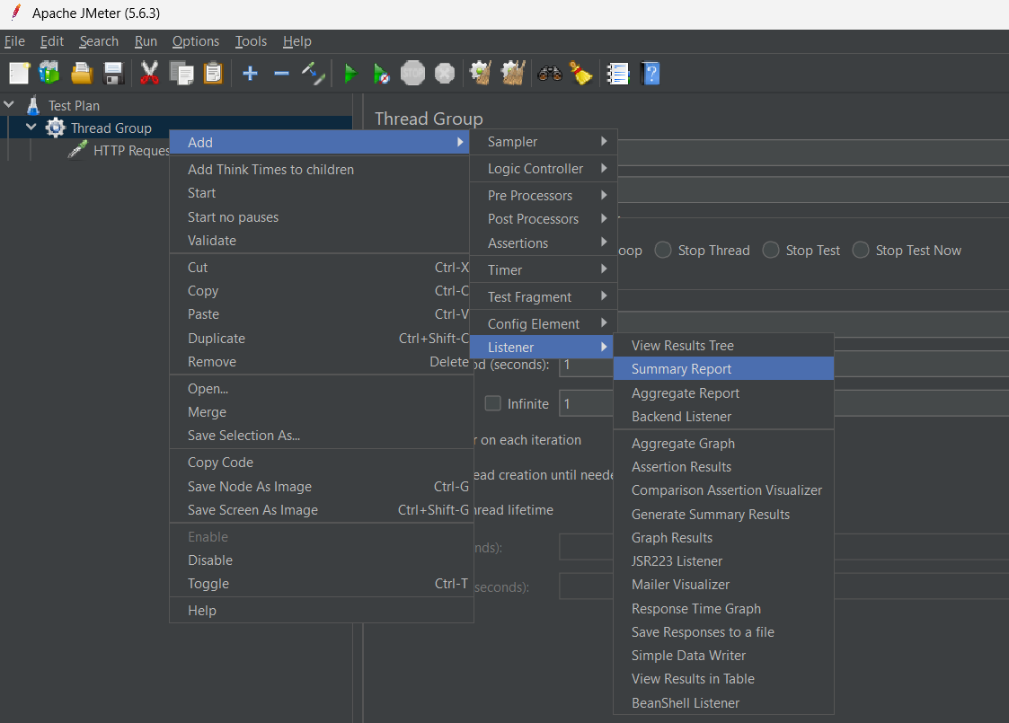This screenshot has width=1009, height=723.
Task: Click the Clear results broom icon
Action: click(x=481, y=74)
